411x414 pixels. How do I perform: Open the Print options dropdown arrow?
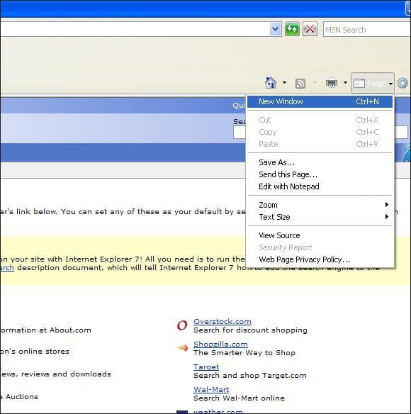(x=345, y=83)
